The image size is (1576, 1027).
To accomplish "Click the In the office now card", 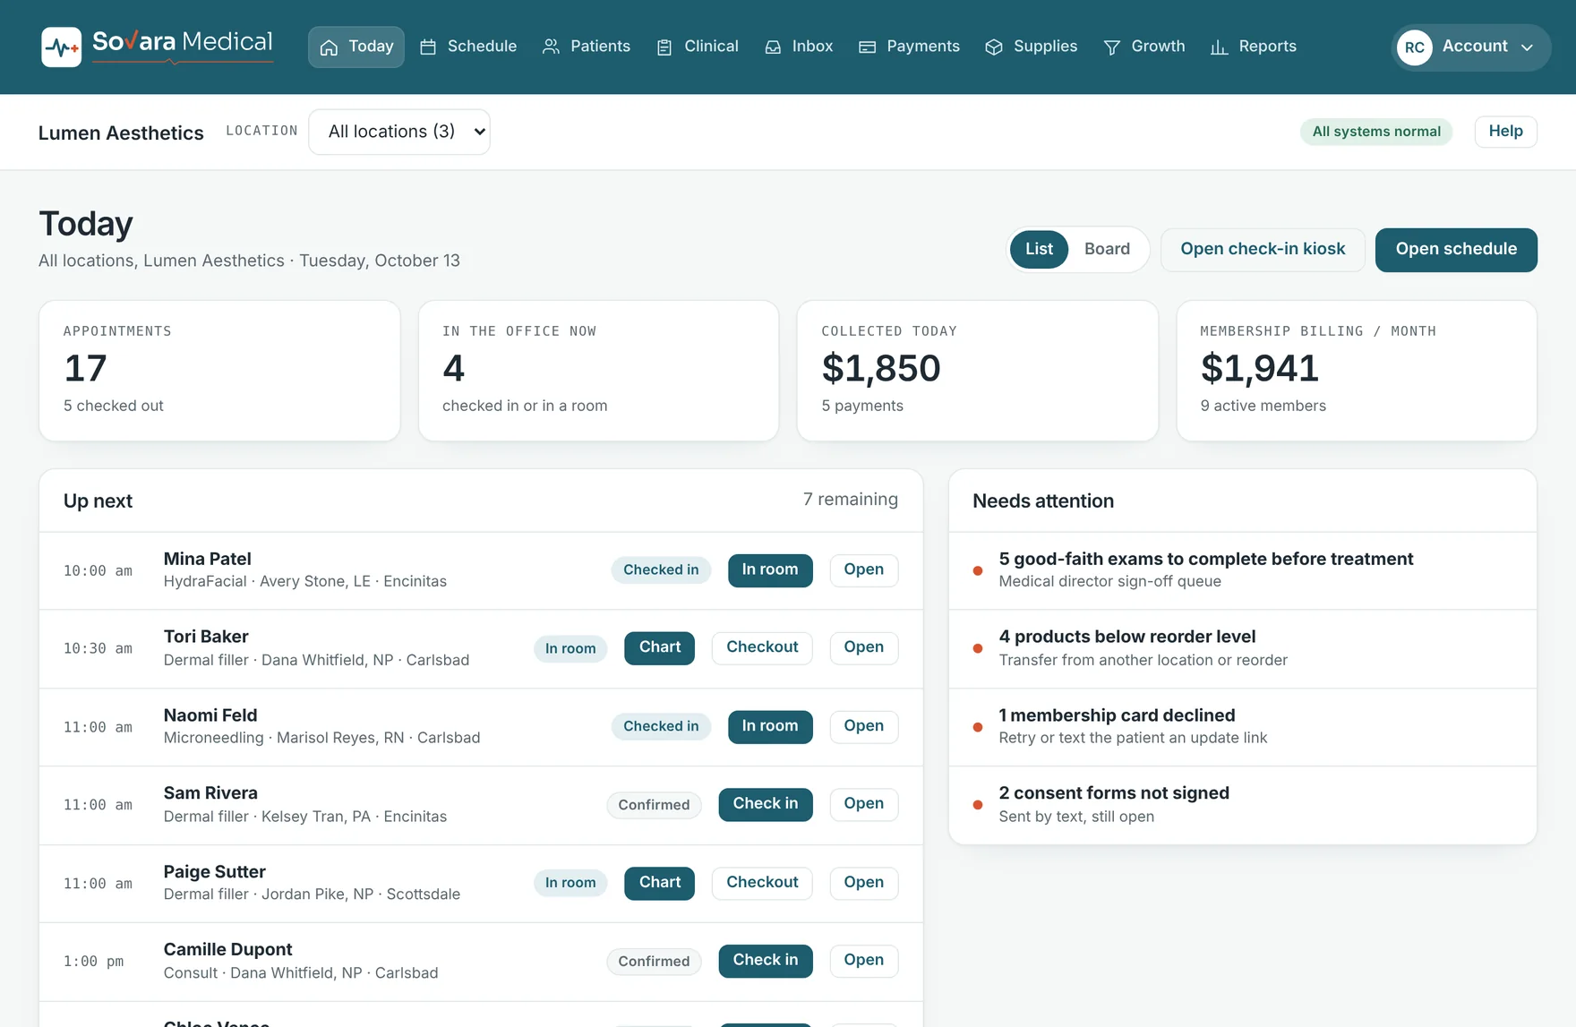I will (598, 371).
